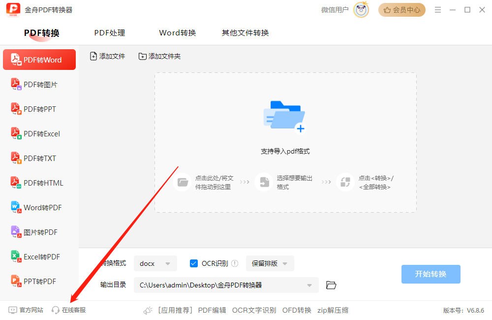
Task: Switch to PDF处理 tab
Action: (110, 33)
